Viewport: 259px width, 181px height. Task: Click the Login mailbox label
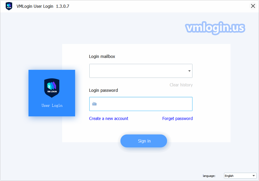pos(102,56)
